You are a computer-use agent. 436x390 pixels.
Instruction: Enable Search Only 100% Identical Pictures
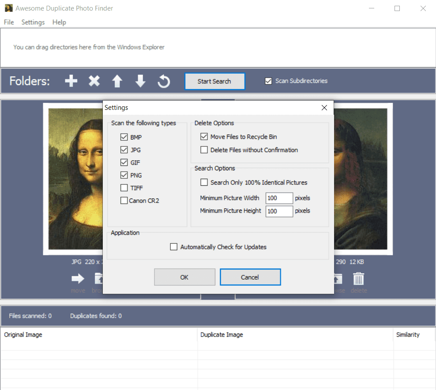204,182
